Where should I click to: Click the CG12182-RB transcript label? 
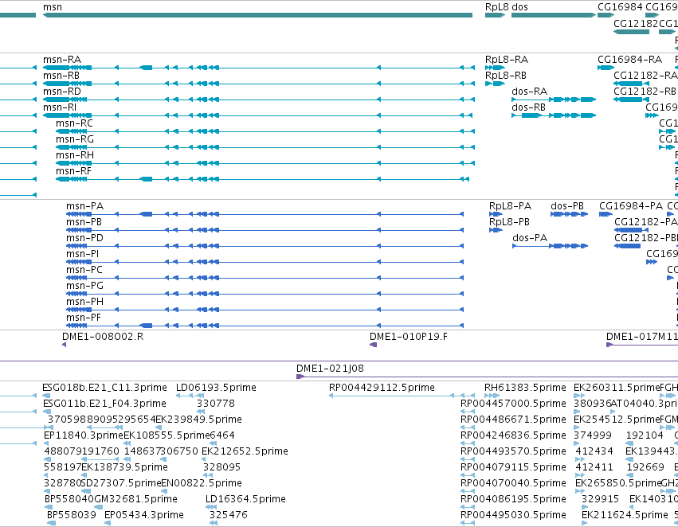645,92
